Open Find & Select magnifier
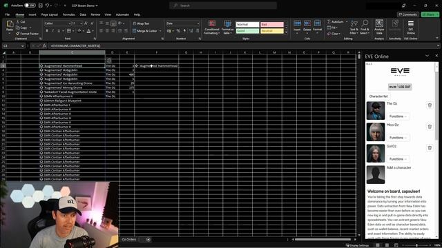The width and height of the screenshot is (442, 248). [365, 28]
